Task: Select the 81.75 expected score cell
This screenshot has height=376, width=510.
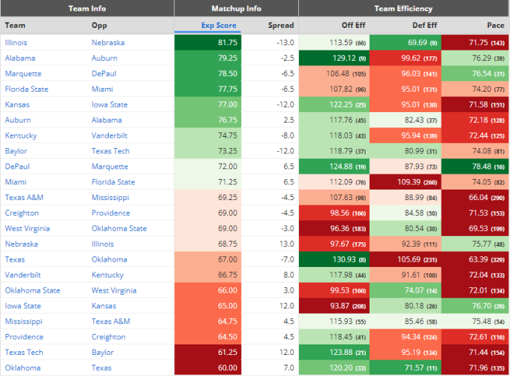Action: coord(208,43)
